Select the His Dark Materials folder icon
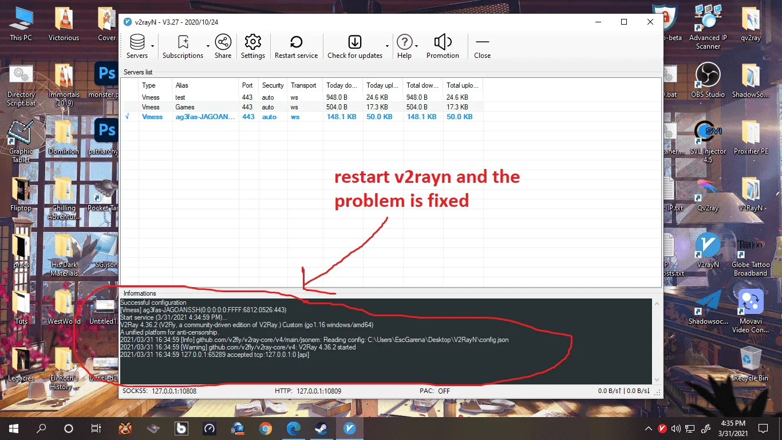Screen dimensions: 782x440 coord(64,255)
